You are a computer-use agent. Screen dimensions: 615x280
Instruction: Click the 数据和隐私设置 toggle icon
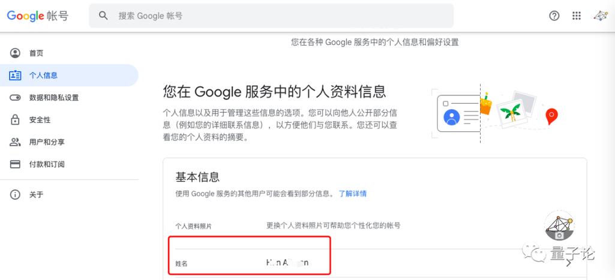(x=15, y=98)
